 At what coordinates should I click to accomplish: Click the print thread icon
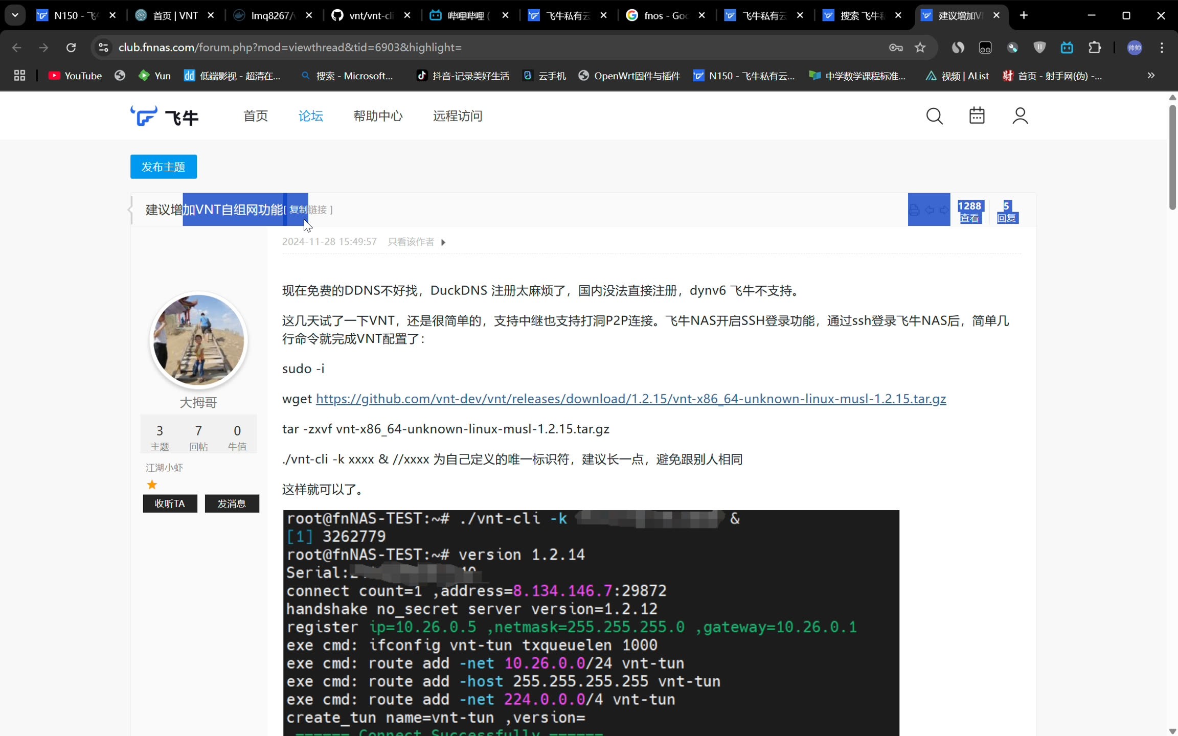[x=914, y=210]
